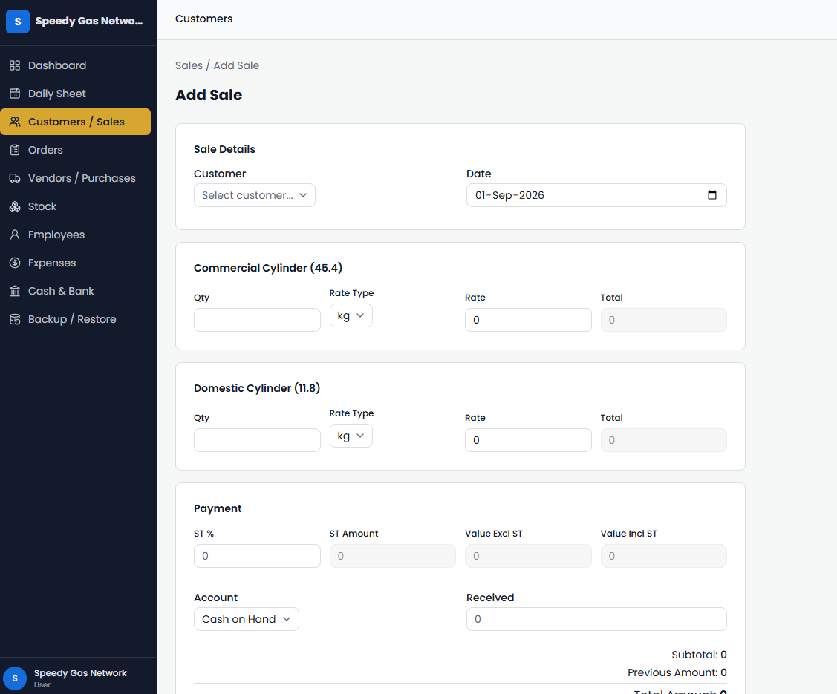Go to Expenses page

point(75,263)
